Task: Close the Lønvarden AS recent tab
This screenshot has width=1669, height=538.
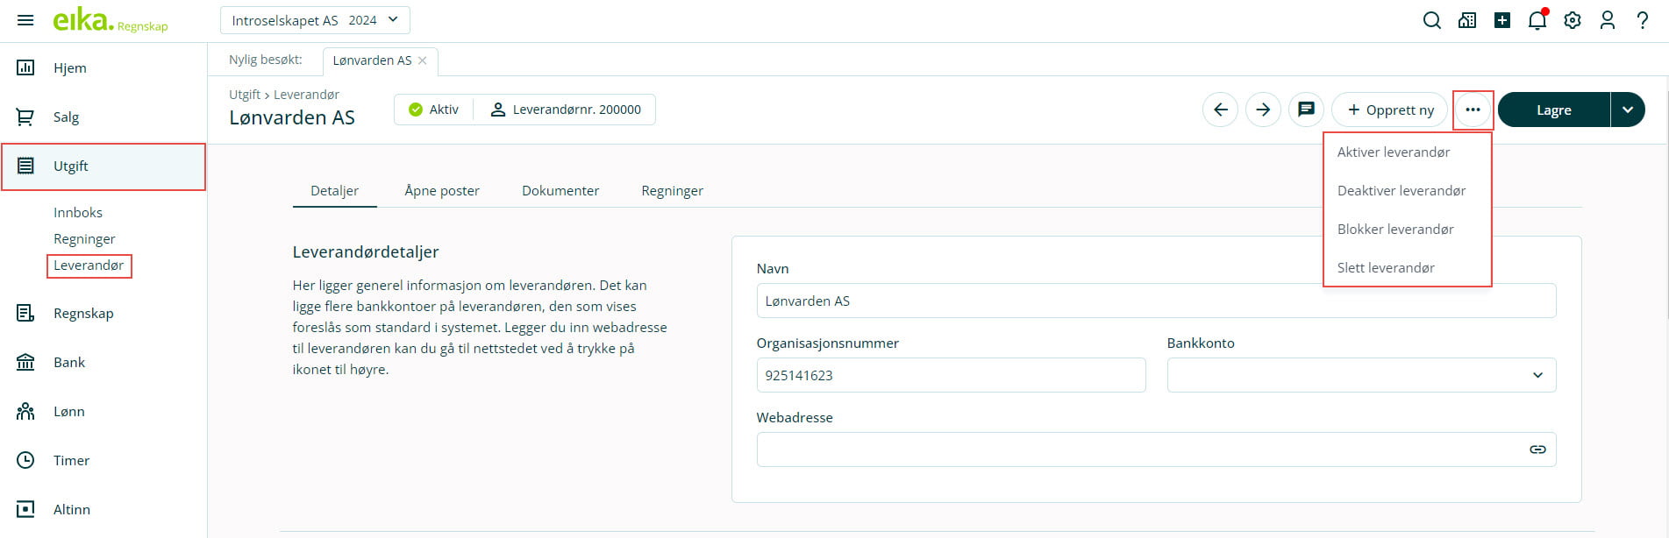Action: coord(423,60)
